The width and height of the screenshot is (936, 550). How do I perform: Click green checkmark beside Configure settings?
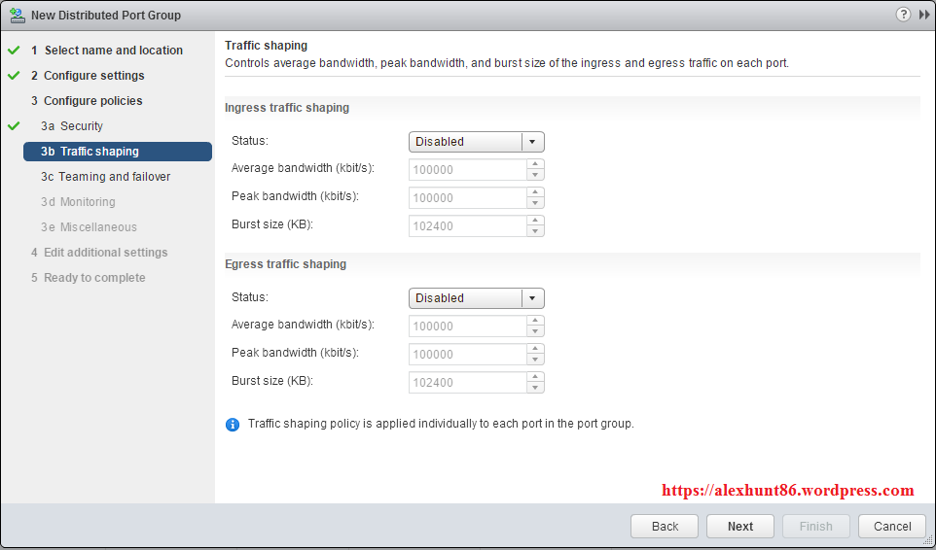click(x=14, y=75)
